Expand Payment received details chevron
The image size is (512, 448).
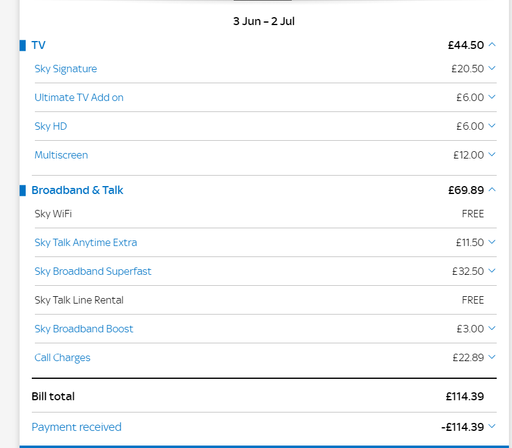point(492,427)
